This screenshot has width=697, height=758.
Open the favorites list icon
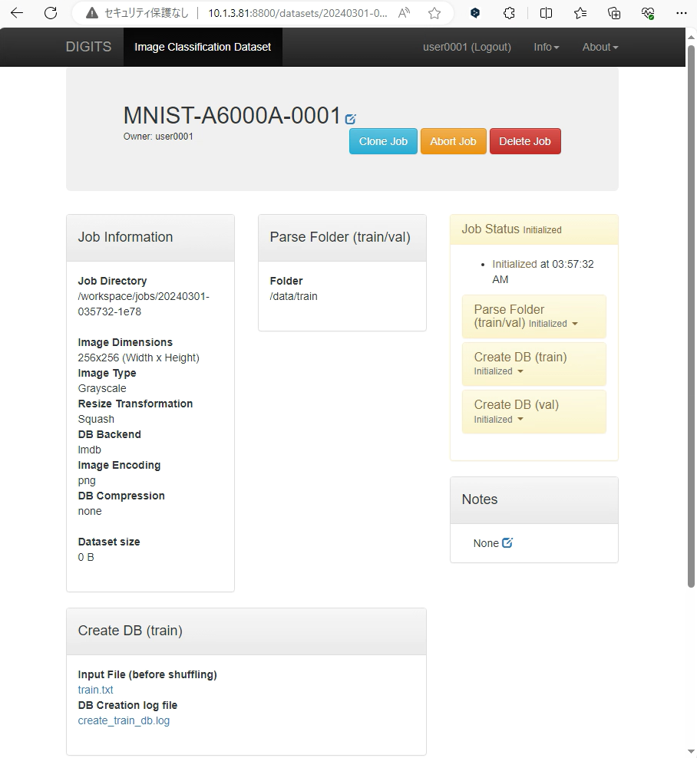(580, 13)
